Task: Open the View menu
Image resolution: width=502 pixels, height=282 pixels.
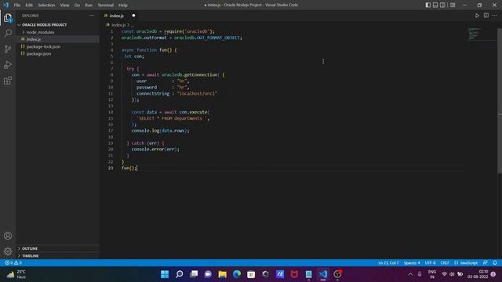Action: [64, 5]
